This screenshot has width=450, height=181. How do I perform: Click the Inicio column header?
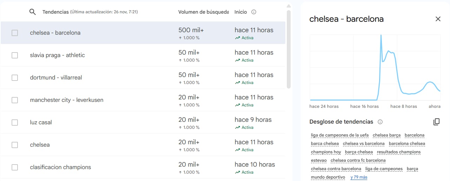tap(240, 12)
